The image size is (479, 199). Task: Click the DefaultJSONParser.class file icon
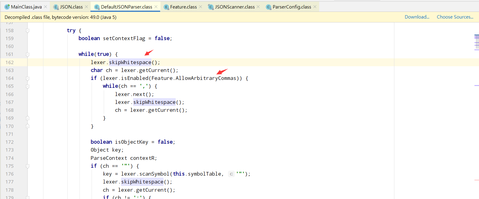click(97, 7)
